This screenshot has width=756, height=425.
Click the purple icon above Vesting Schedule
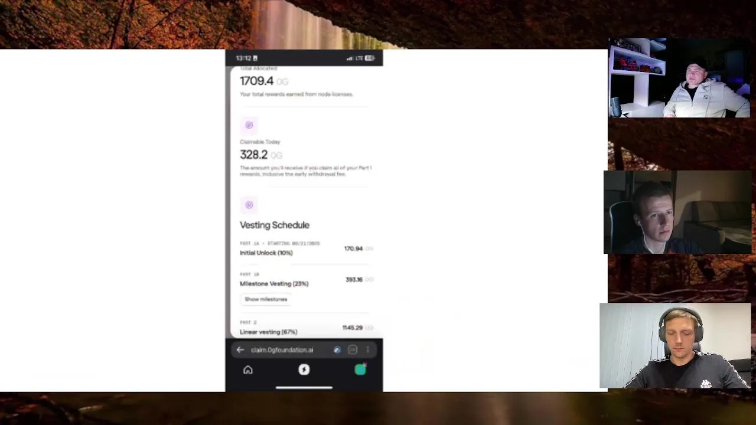249,205
